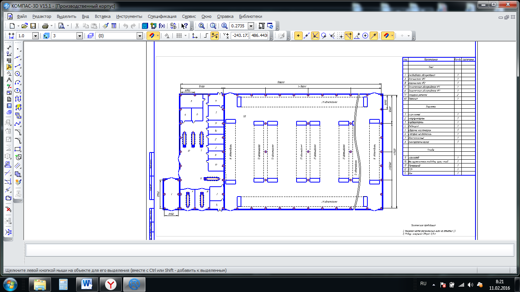
Task: Open the Файл menu
Action: [x=22, y=16]
